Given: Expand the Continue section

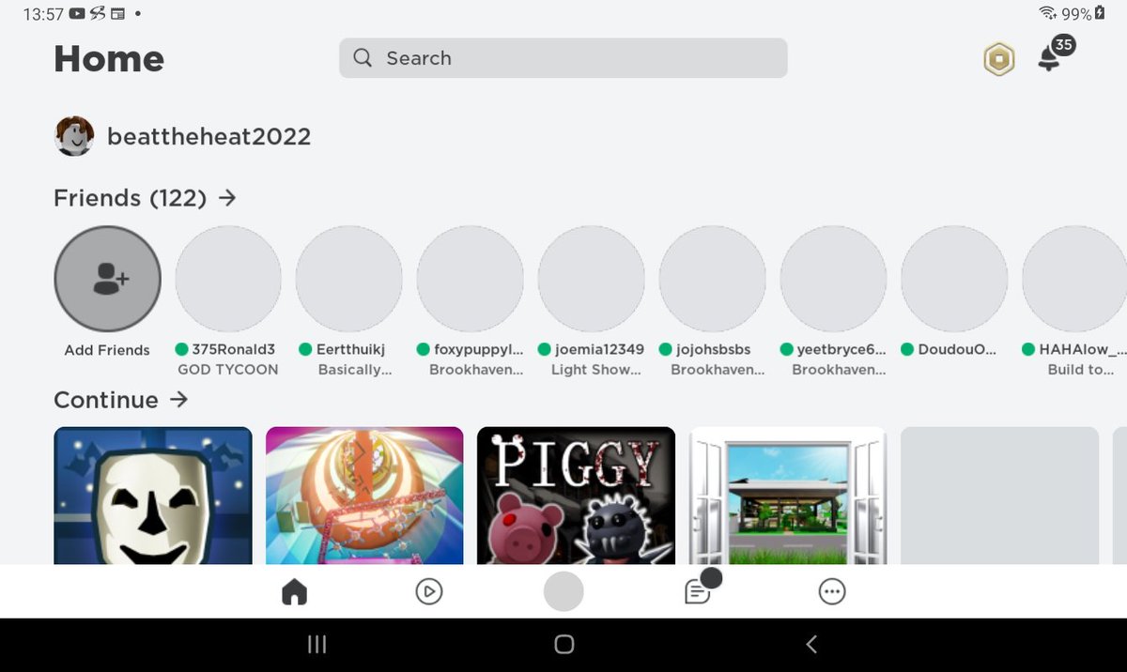Looking at the screenshot, I should pyautogui.click(x=120, y=400).
